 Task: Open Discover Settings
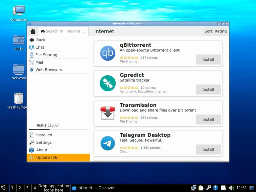coord(58,142)
